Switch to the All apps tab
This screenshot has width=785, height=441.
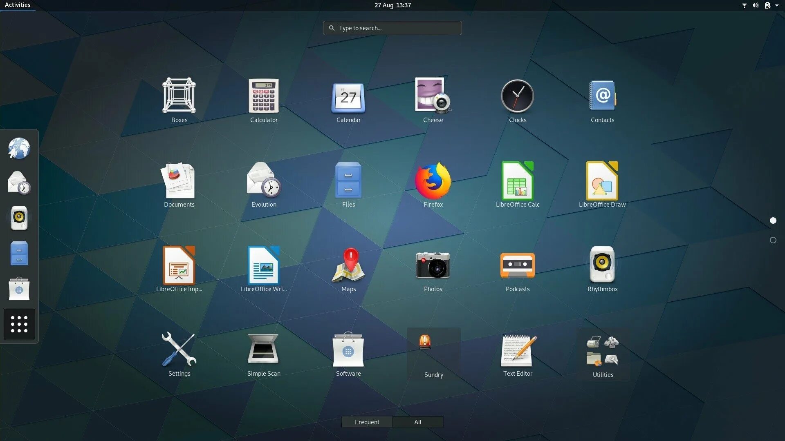[417, 422]
